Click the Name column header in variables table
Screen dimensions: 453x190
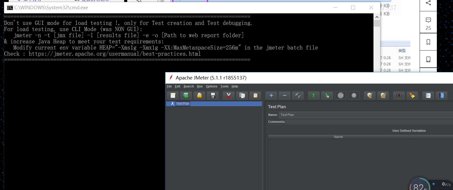(x=338, y=137)
